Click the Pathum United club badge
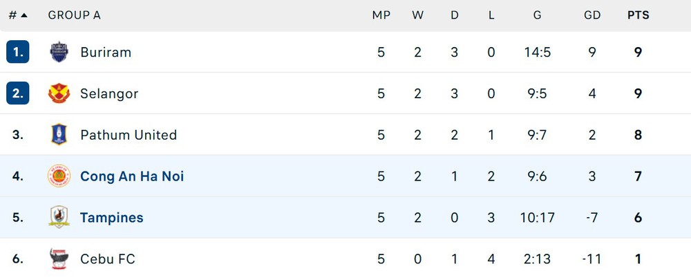This screenshot has height=278, width=691. 59,135
